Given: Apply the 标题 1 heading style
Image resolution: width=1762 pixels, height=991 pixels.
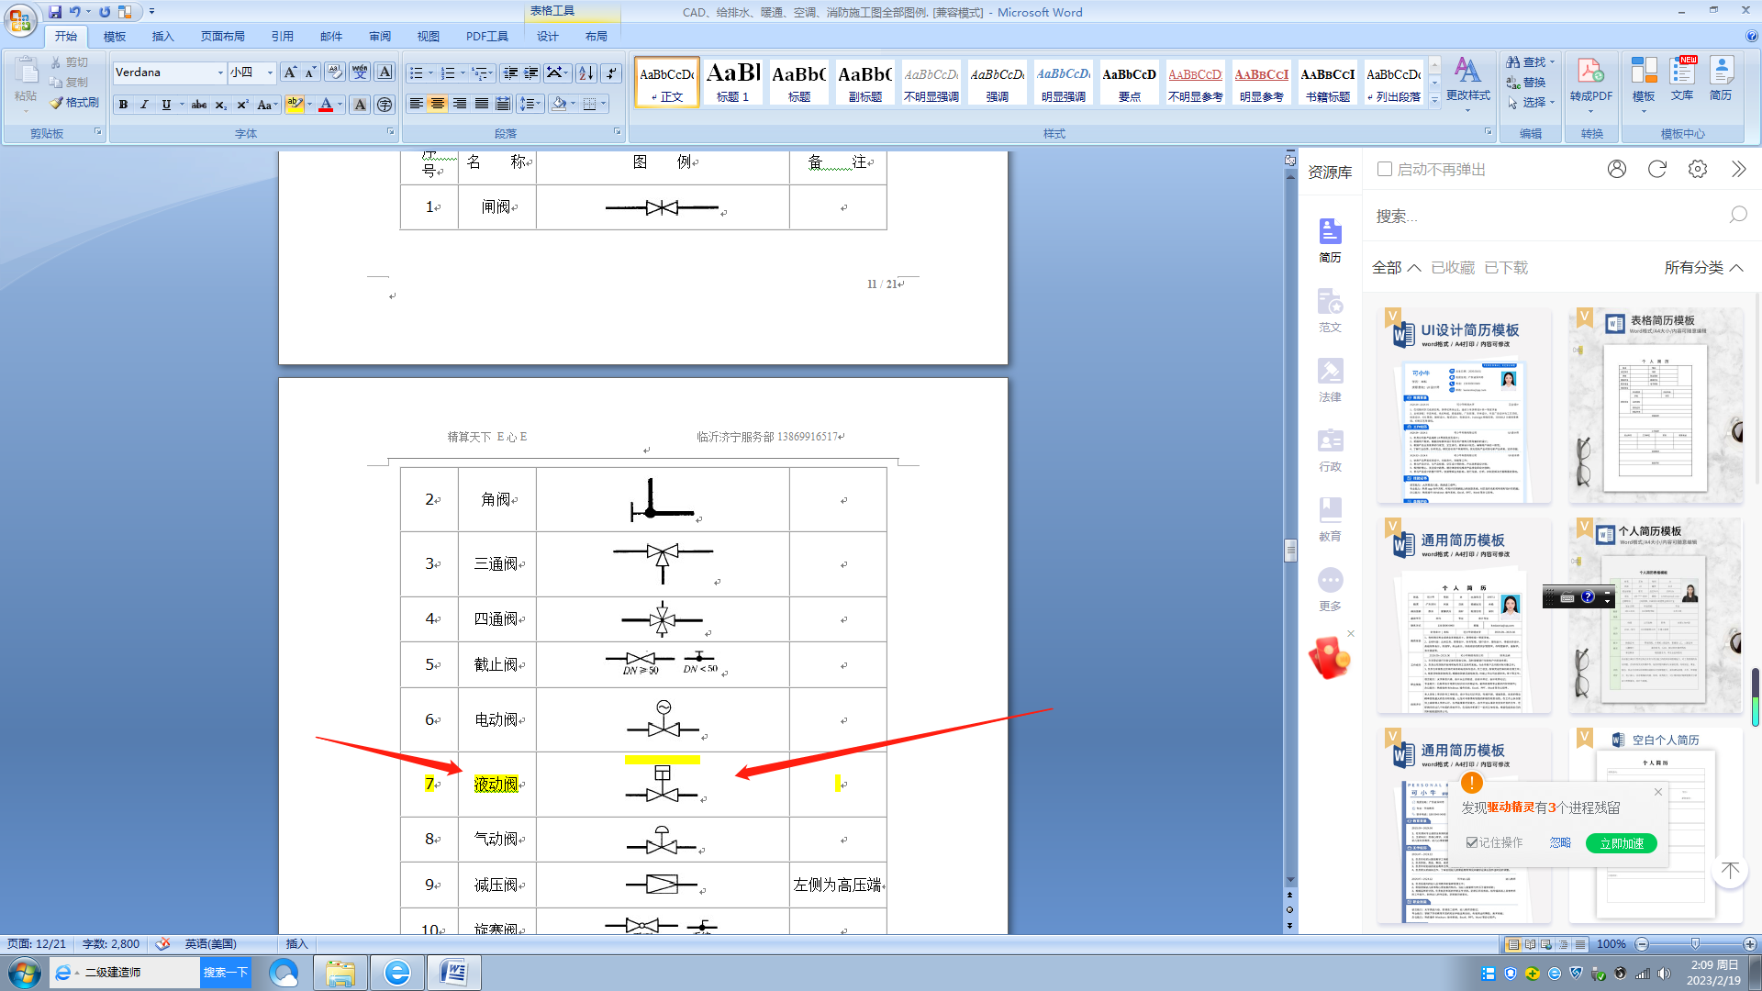Looking at the screenshot, I should (733, 82).
